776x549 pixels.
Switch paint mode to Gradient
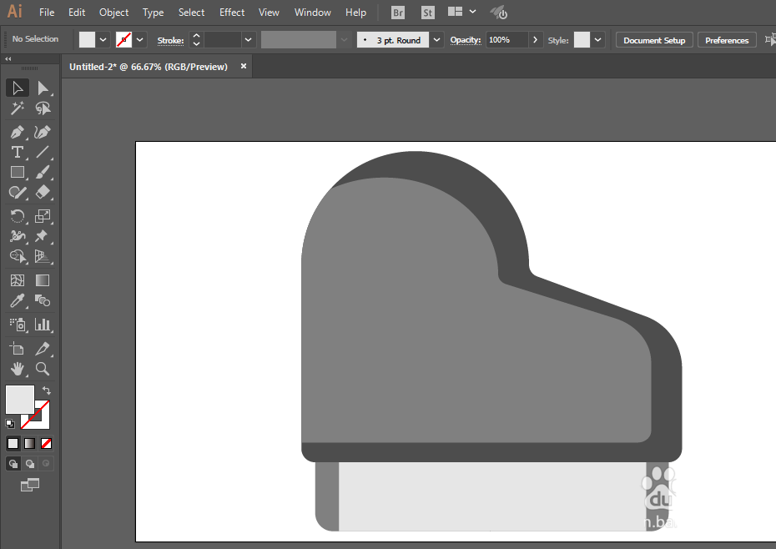point(30,444)
